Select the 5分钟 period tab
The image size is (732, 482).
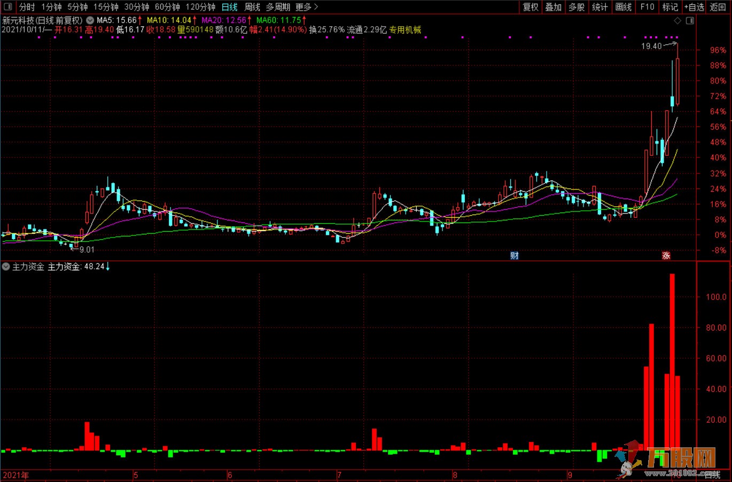point(77,7)
